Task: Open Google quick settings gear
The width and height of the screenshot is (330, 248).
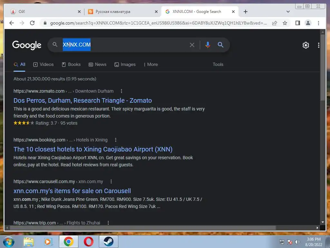Action: point(306,45)
